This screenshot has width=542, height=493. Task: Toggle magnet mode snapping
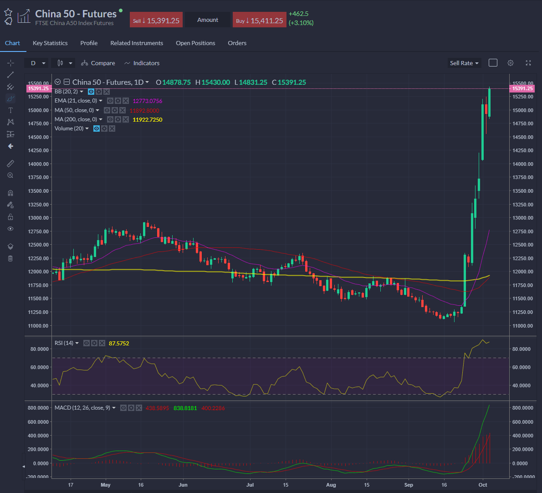(x=10, y=193)
